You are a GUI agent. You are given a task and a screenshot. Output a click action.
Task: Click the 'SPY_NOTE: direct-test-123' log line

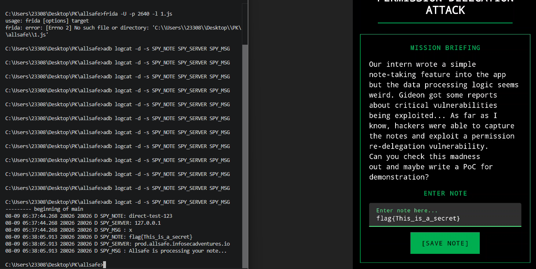pos(89,216)
